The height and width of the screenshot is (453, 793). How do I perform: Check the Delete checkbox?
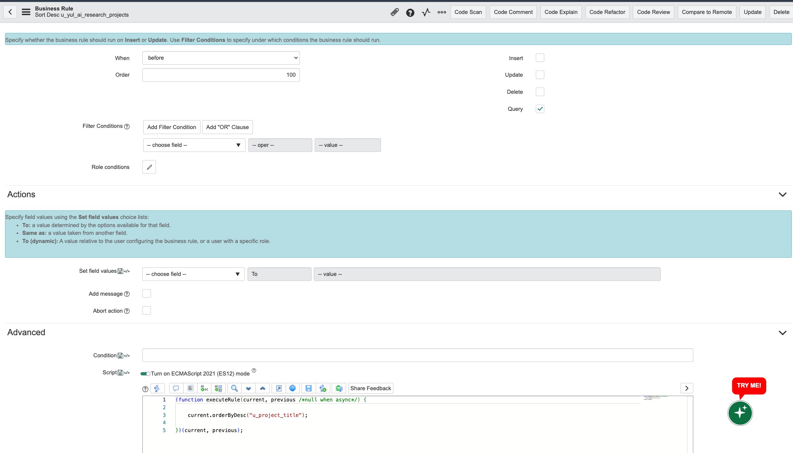click(540, 92)
